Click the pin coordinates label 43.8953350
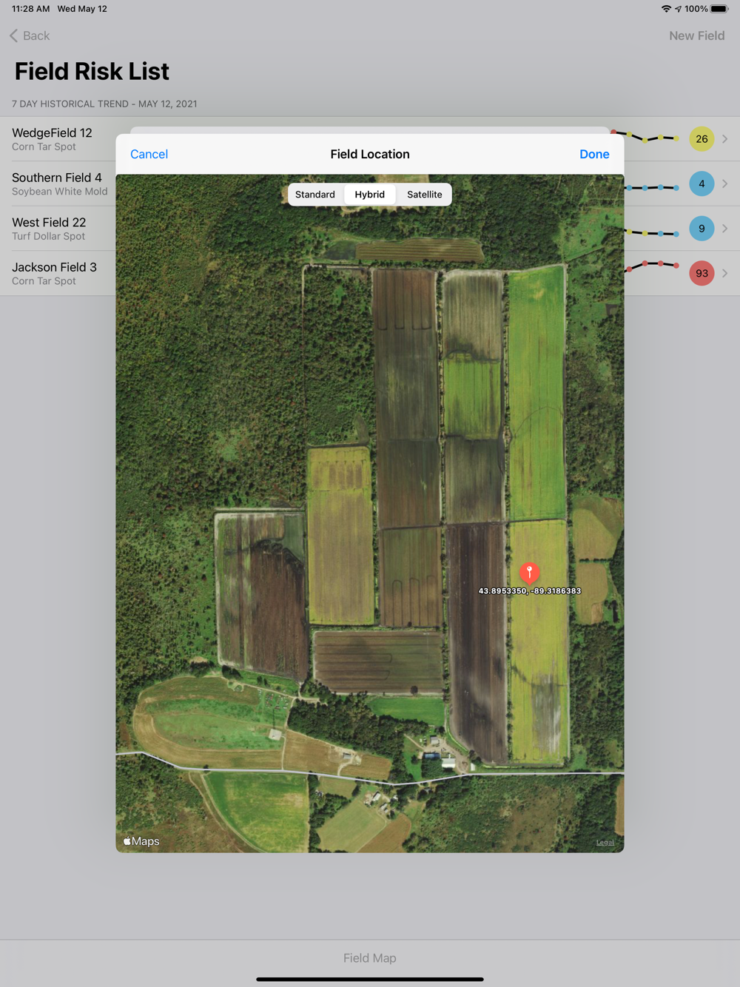Image resolution: width=740 pixels, height=987 pixels. pyautogui.click(x=530, y=591)
